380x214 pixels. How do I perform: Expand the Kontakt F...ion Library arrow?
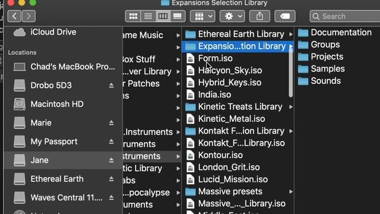point(291,131)
